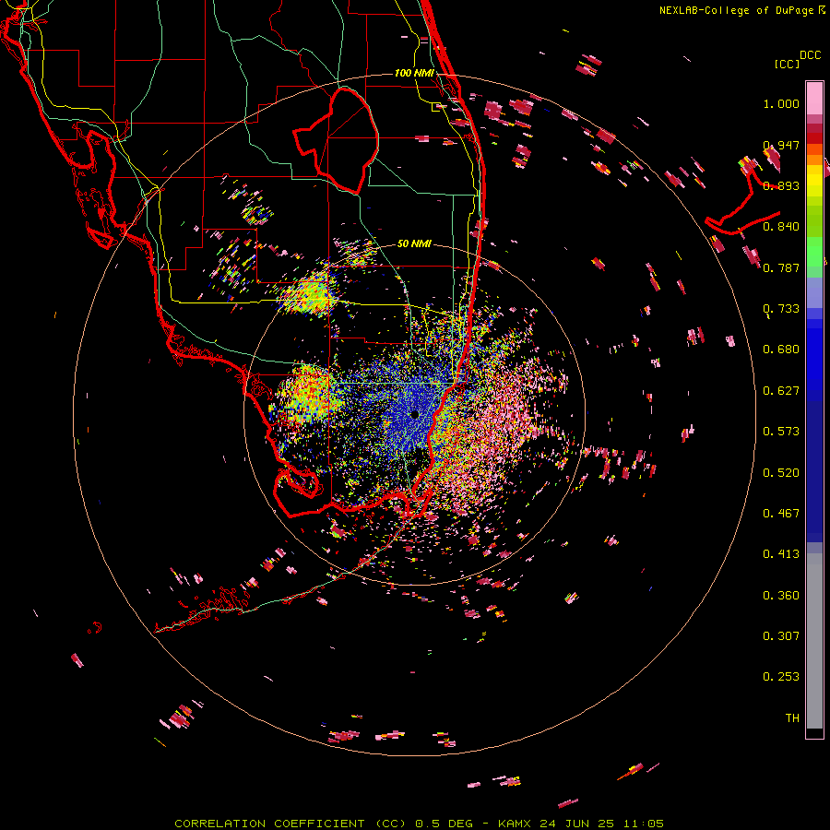Viewport: 830px width, 830px height.
Task: Click the black KAMX radar site dot
Action: 414,414
